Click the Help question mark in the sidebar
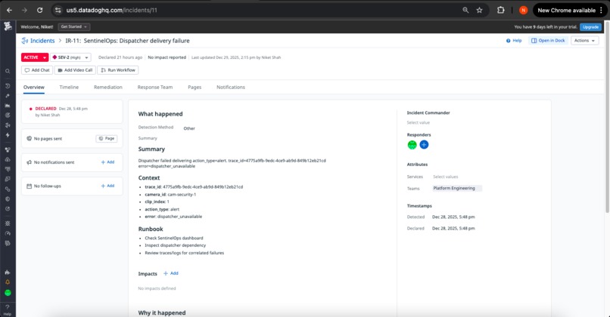The height and width of the screenshot is (317, 610). click(x=8, y=309)
